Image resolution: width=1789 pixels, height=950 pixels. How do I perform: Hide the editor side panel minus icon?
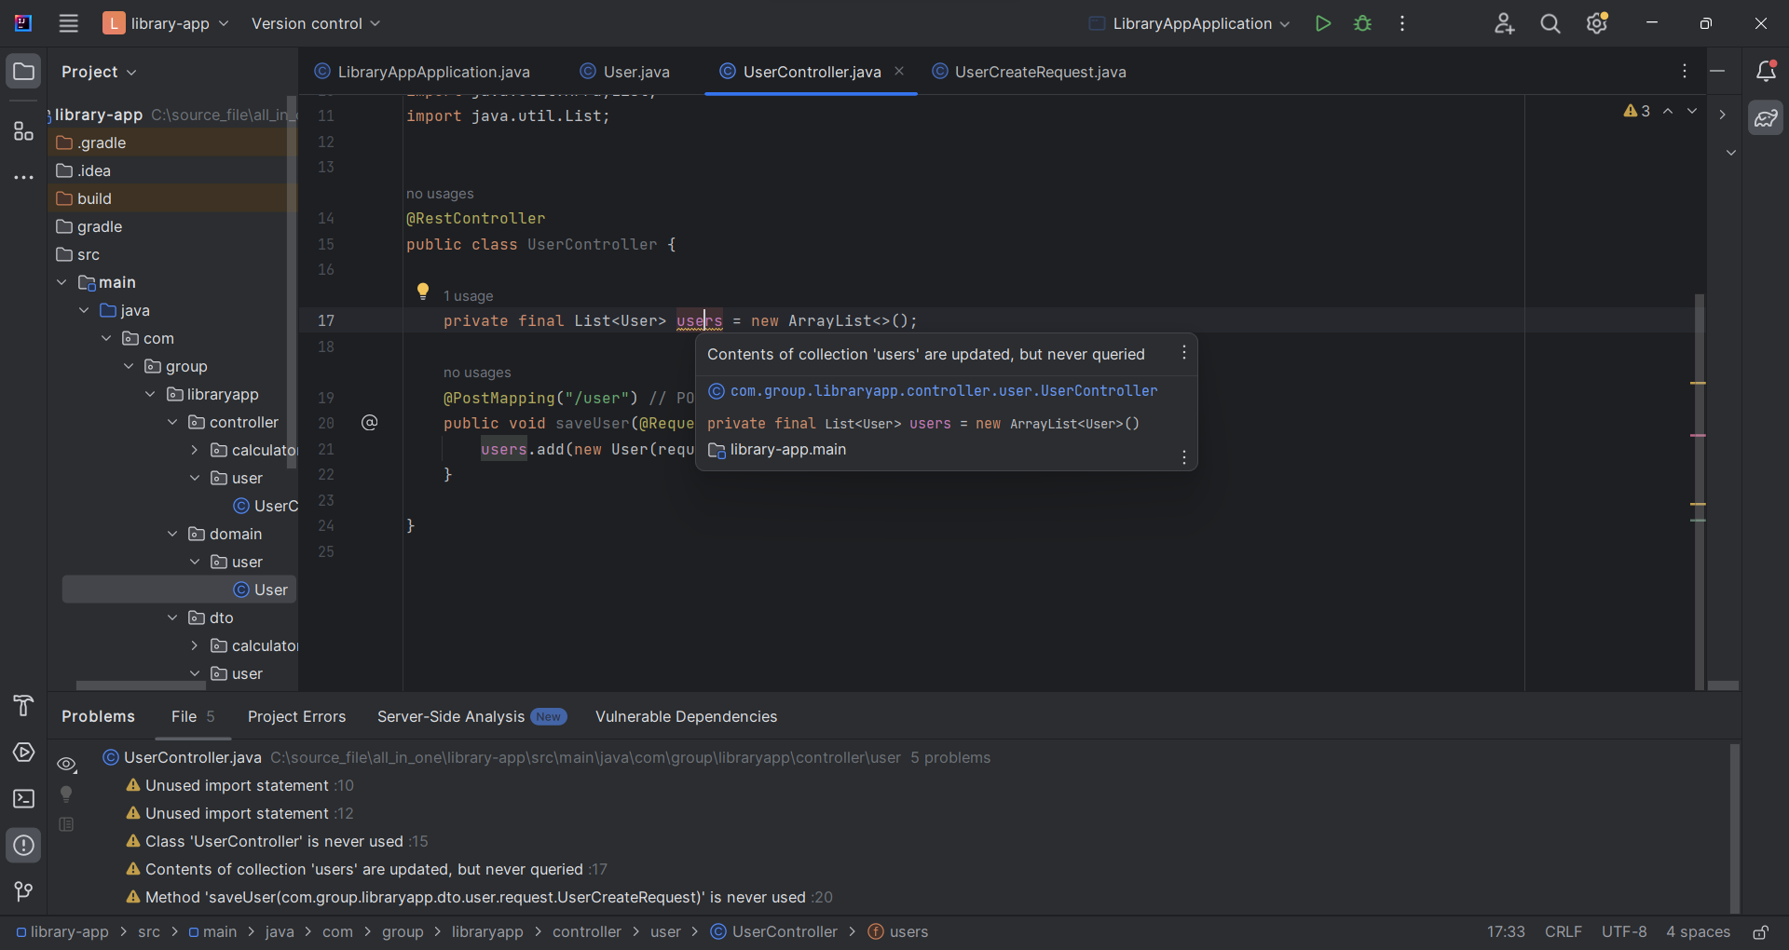[x=1718, y=72]
